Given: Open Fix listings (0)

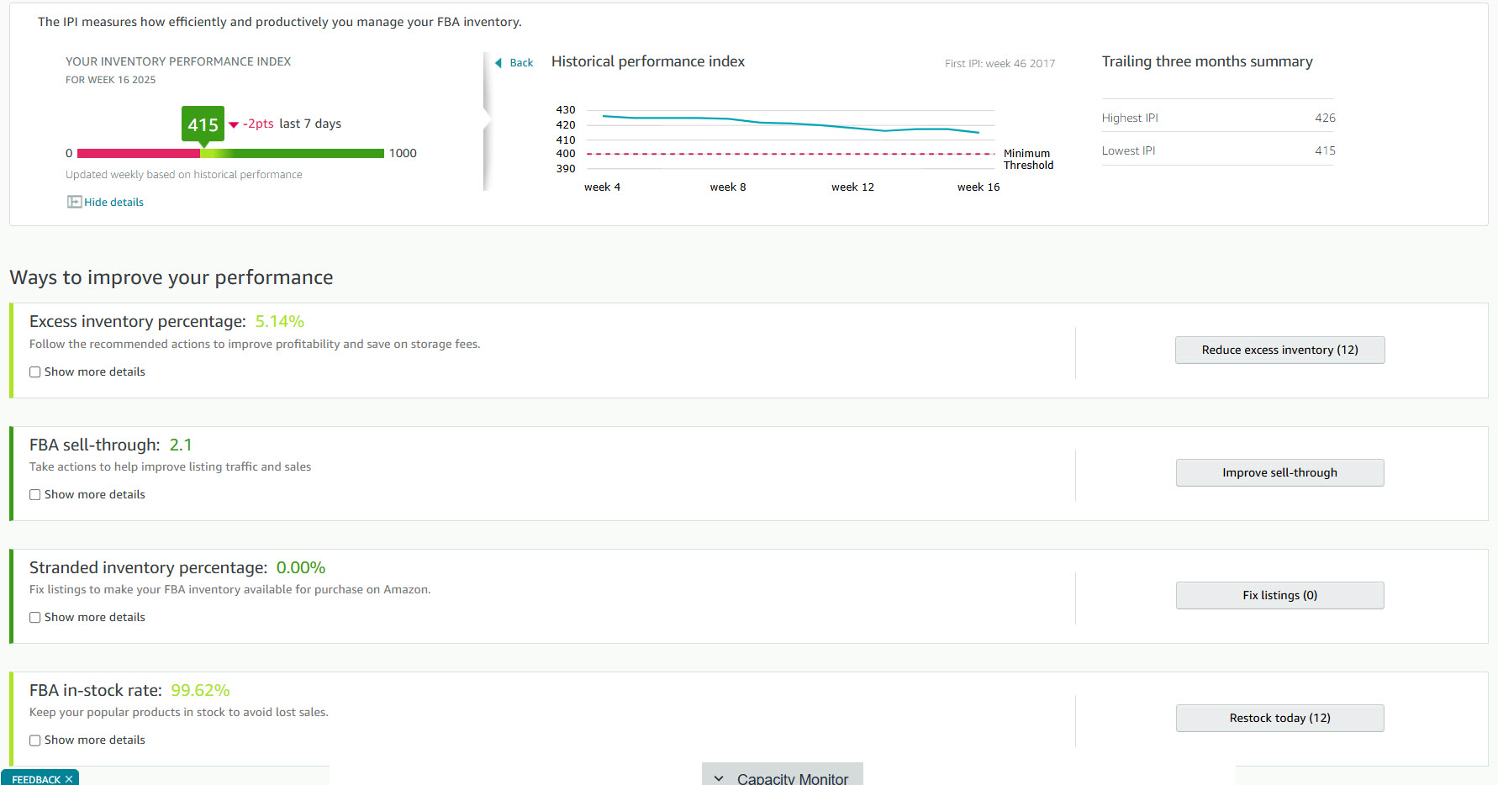Looking at the screenshot, I should coord(1279,595).
